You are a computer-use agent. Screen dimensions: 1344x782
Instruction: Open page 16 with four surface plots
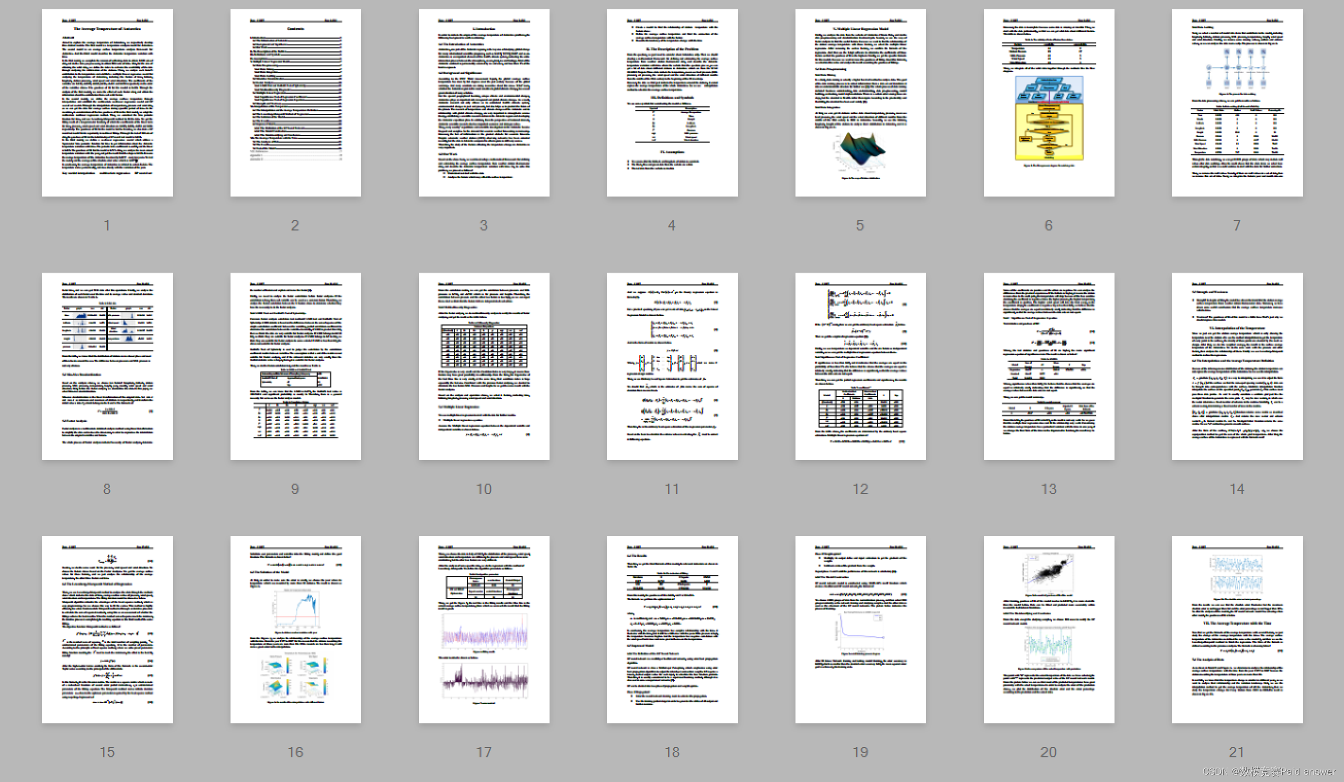click(295, 629)
